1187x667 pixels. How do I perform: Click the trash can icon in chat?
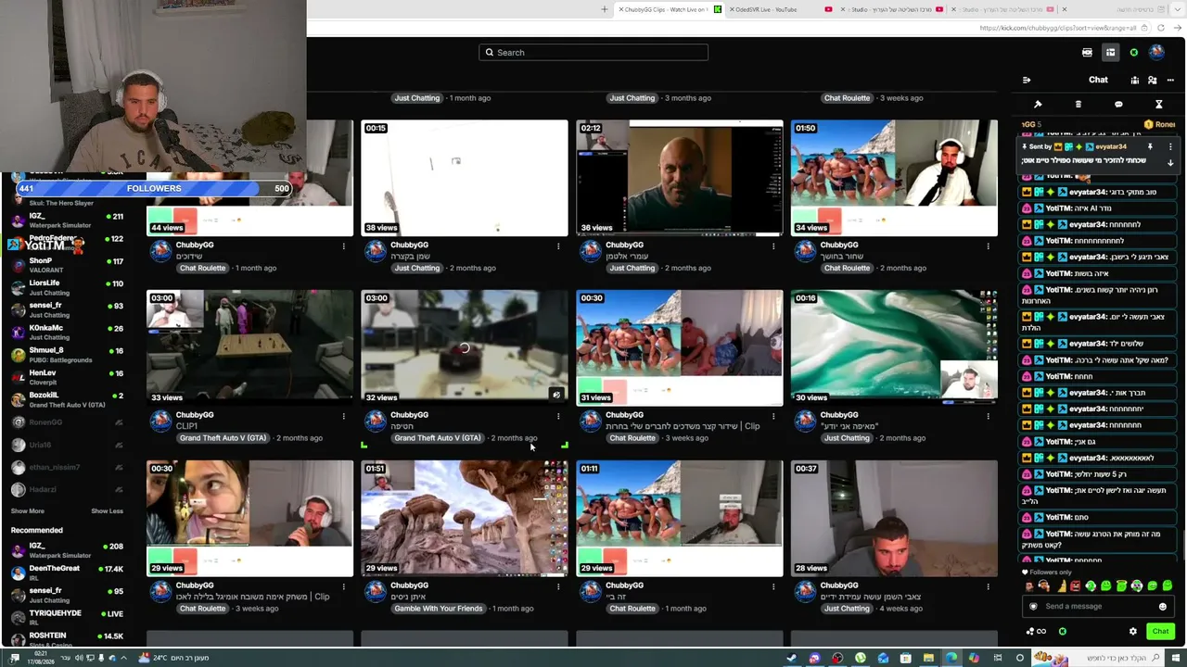1078,105
